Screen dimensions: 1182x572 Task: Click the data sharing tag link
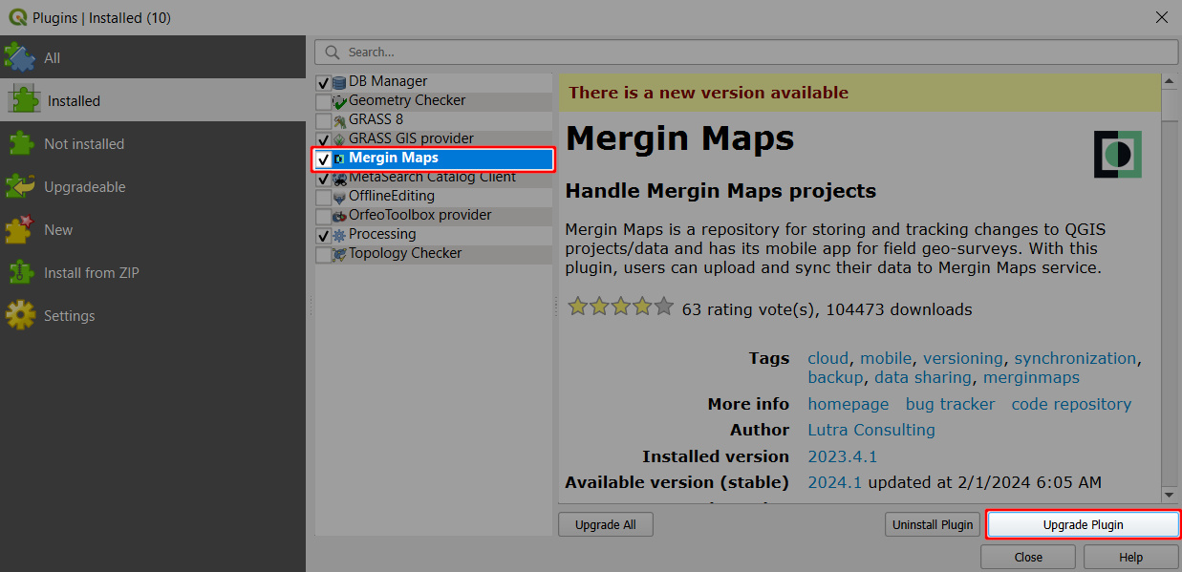tap(922, 377)
